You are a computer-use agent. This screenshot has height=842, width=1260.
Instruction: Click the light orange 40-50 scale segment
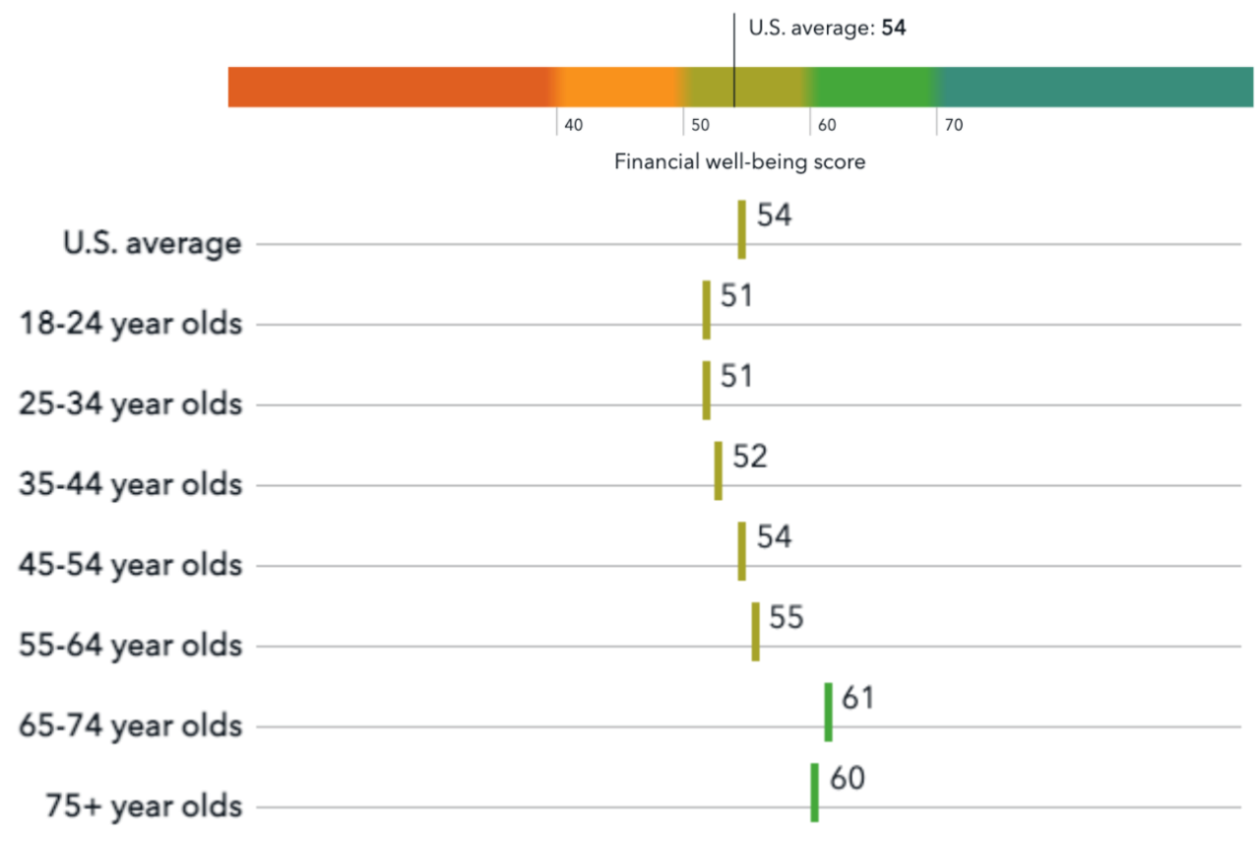[620, 87]
